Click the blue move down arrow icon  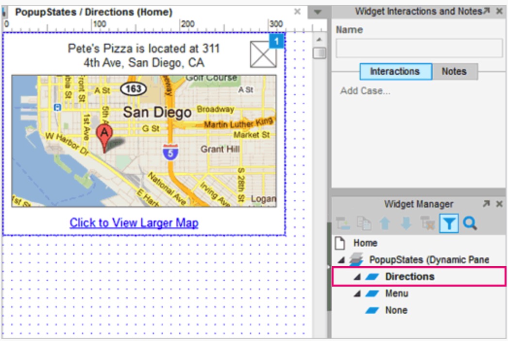tap(406, 223)
